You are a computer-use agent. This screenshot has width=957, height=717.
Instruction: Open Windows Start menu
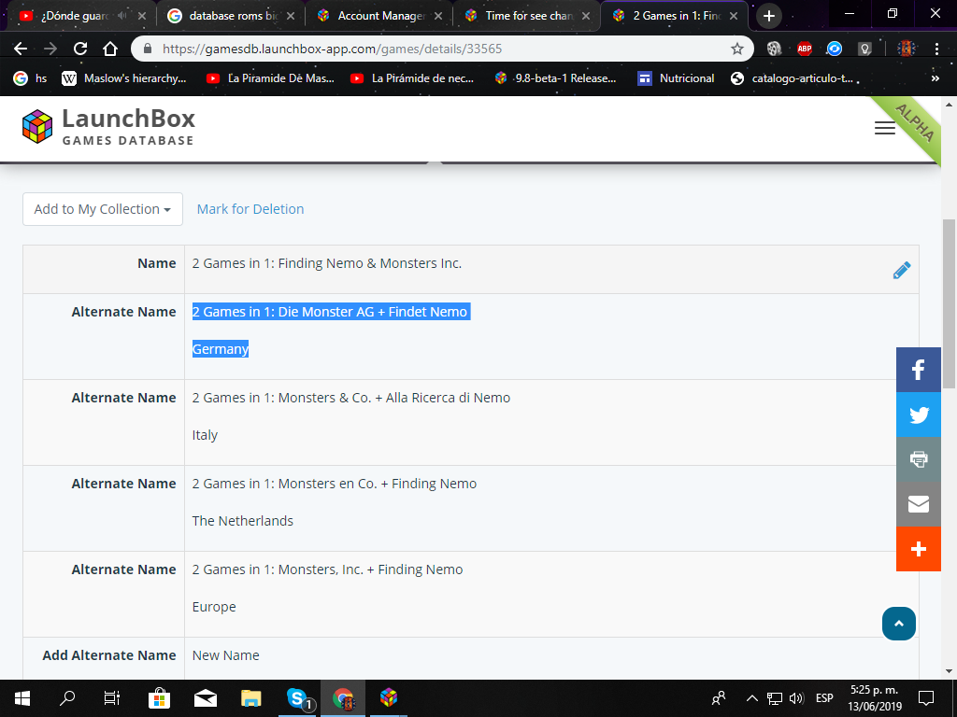pos(22,698)
